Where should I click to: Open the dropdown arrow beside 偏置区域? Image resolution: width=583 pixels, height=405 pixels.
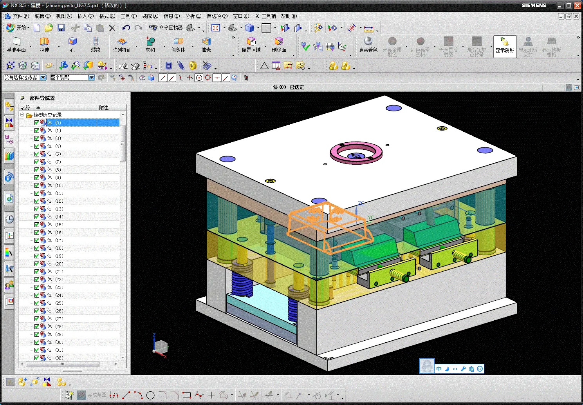coord(265,46)
